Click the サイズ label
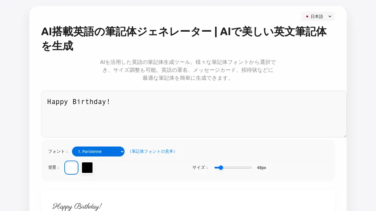The height and width of the screenshot is (211, 376). click(200, 168)
